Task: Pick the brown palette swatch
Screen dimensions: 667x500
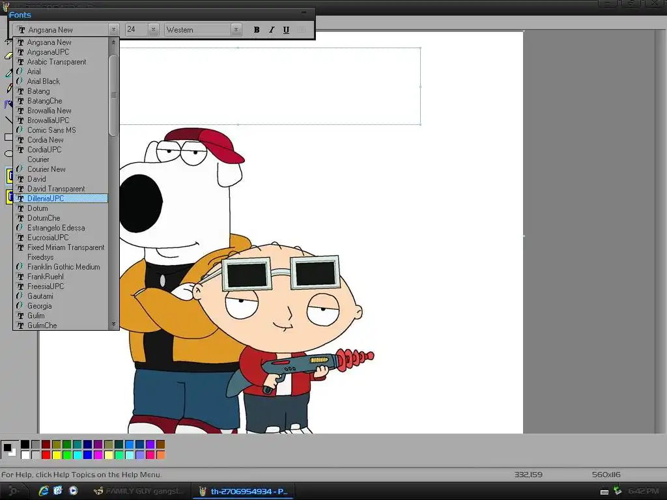Action: tap(160, 444)
